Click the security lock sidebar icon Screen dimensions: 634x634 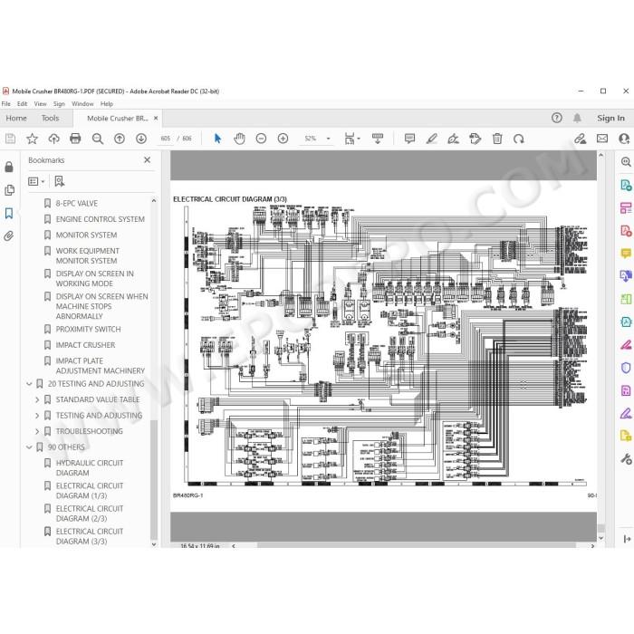9,167
